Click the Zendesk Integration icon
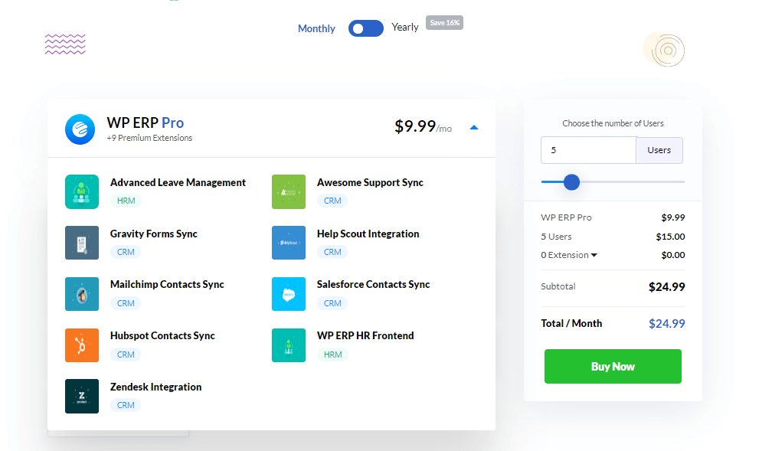 (82, 396)
